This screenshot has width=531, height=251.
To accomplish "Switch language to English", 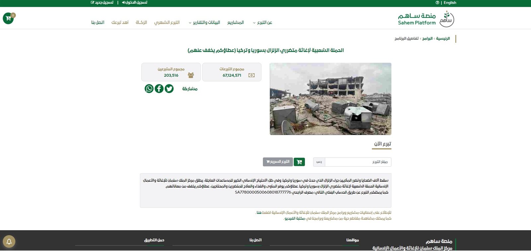I will click(450, 3).
